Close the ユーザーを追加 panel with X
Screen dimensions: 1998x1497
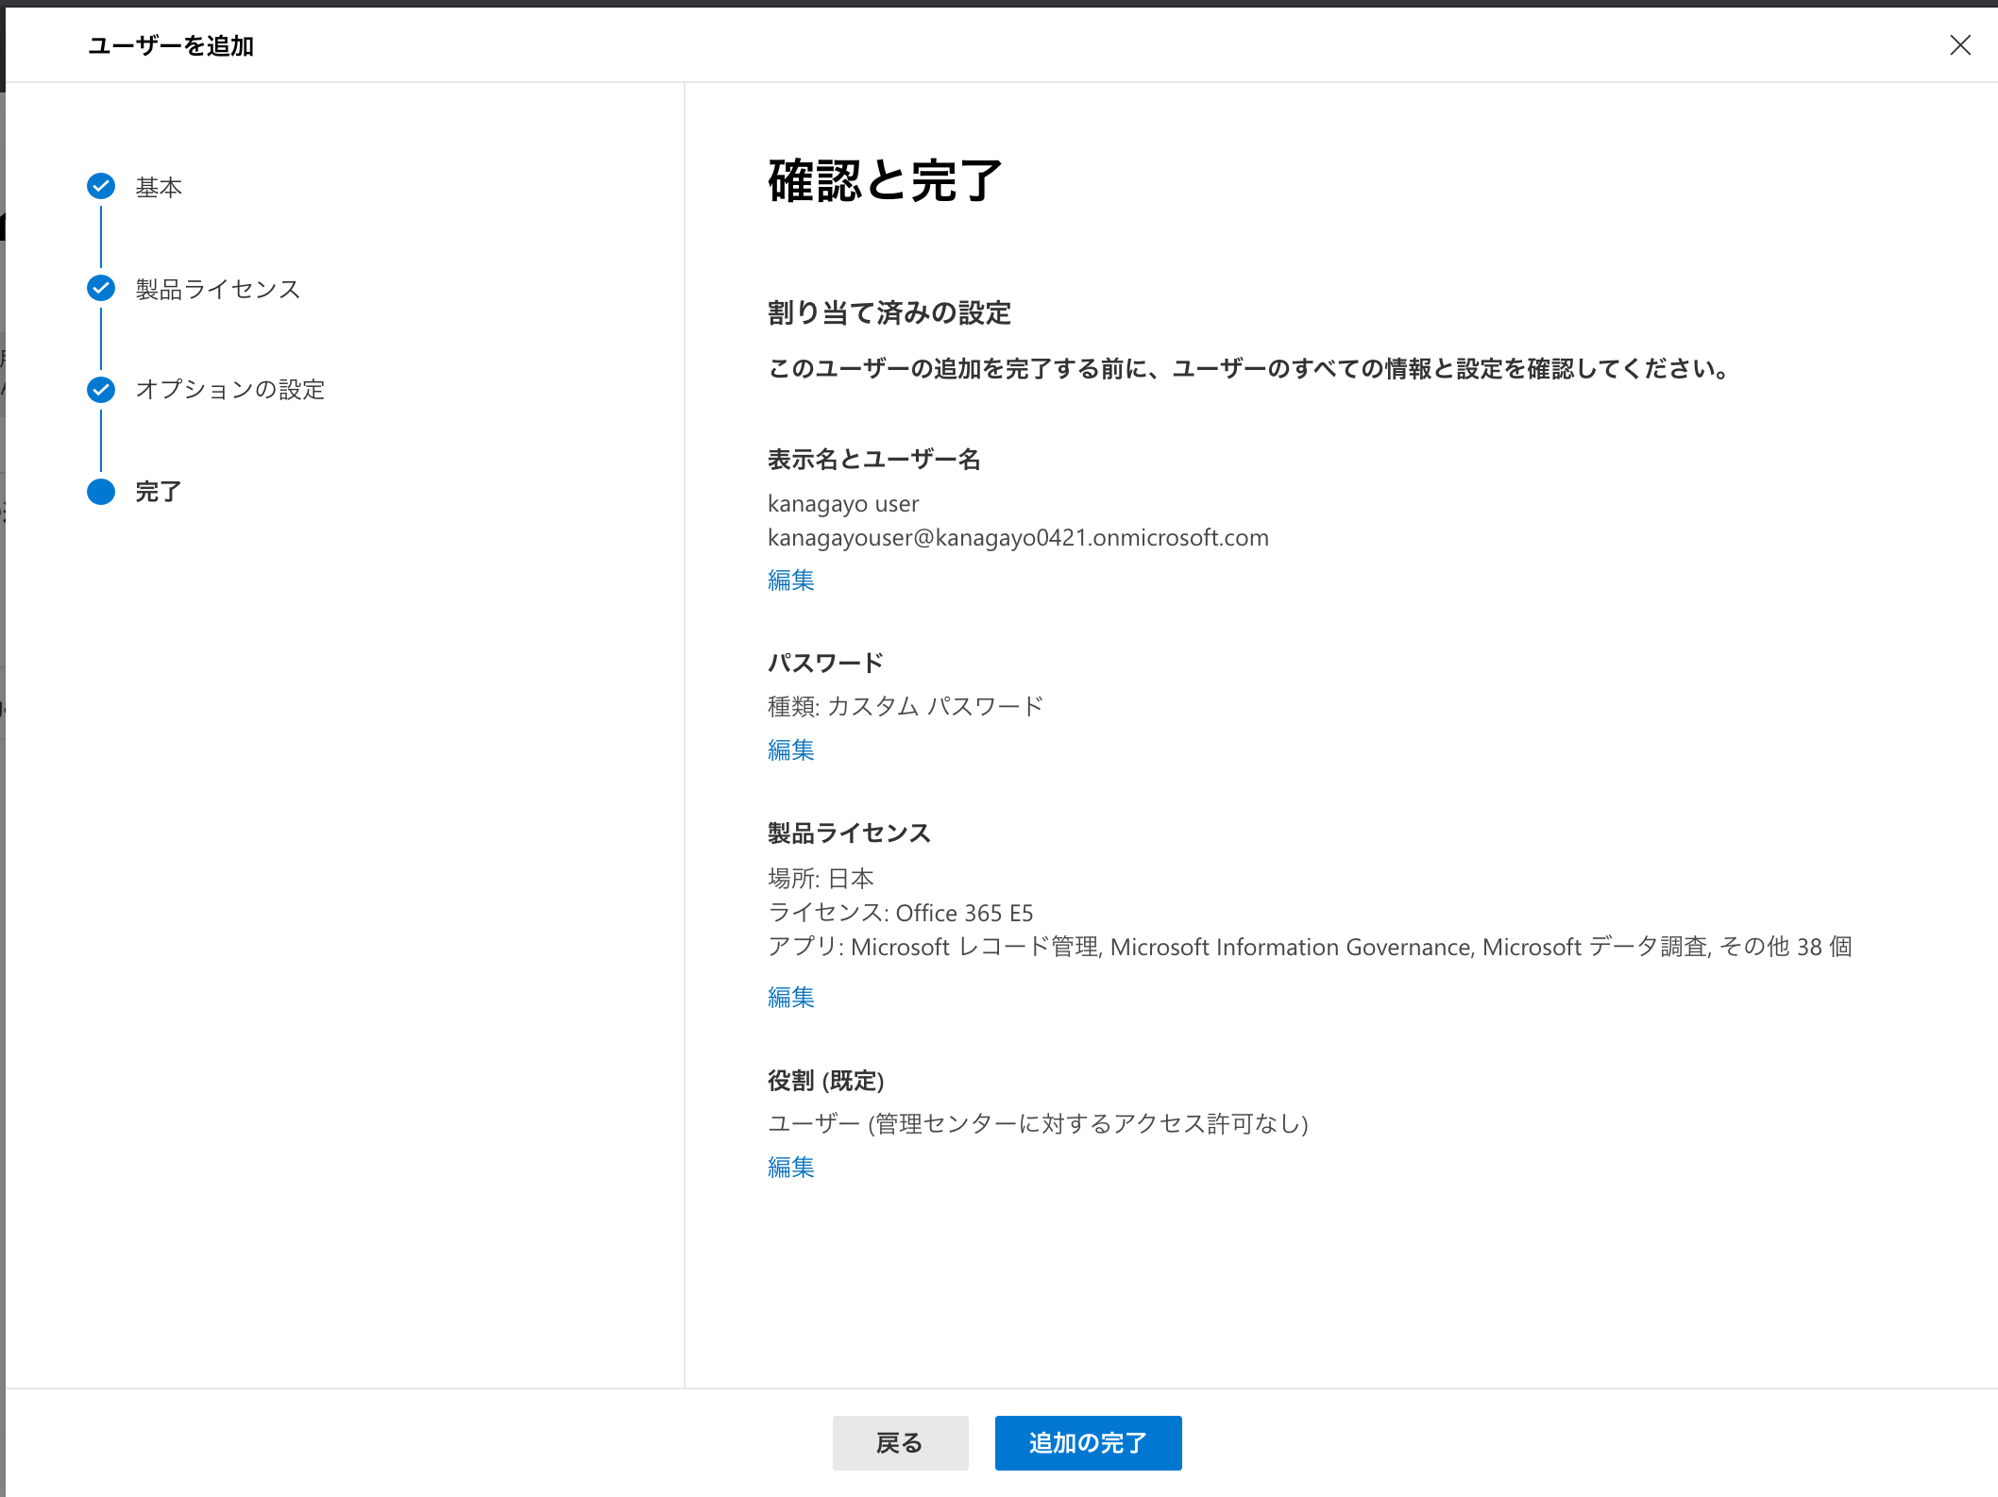pos(1960,45)
